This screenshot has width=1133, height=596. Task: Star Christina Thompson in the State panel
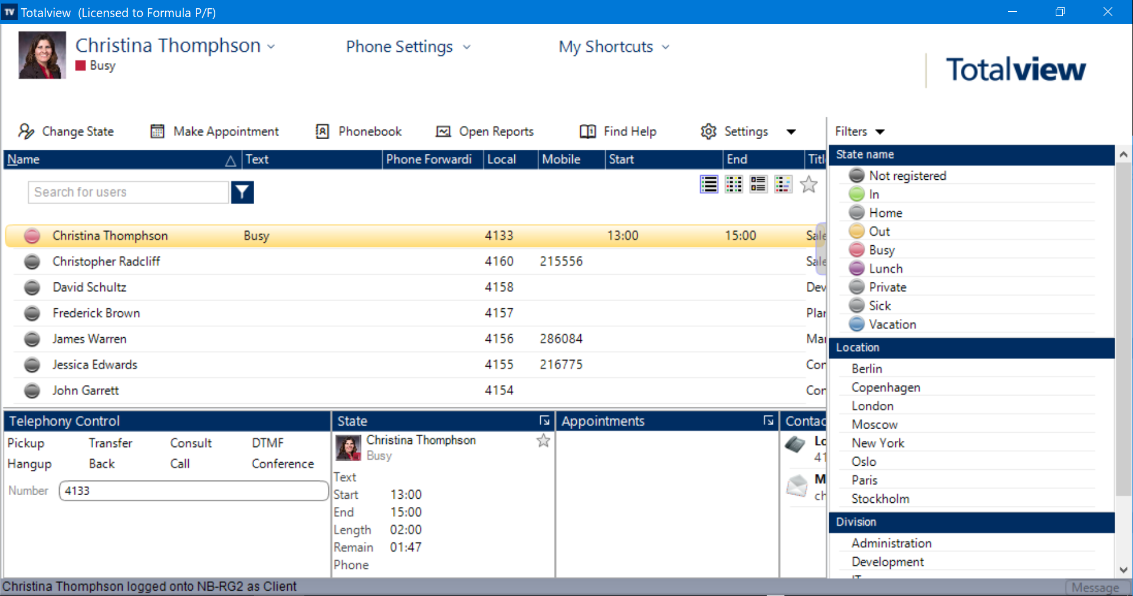coord(543,440)
